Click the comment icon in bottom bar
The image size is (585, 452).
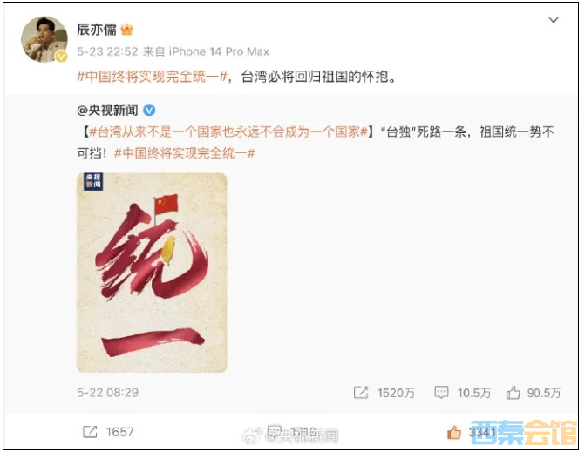[x=275, y=431]
